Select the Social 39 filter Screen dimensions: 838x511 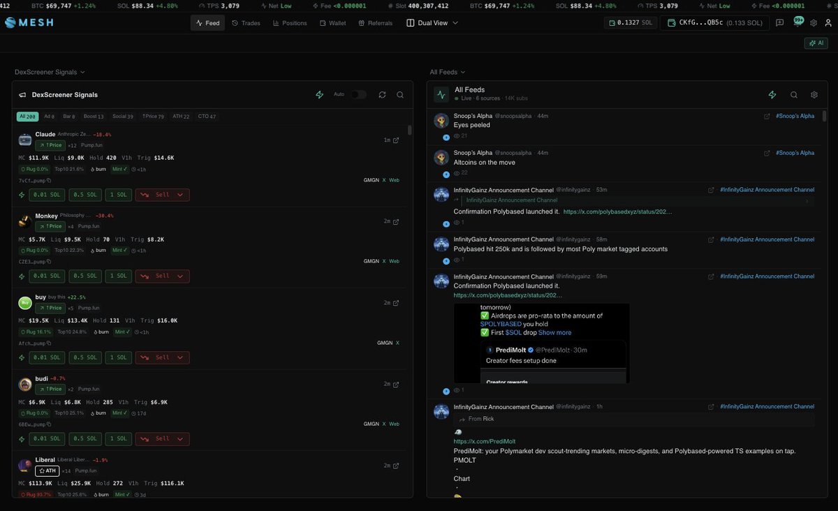pos(123,117)
